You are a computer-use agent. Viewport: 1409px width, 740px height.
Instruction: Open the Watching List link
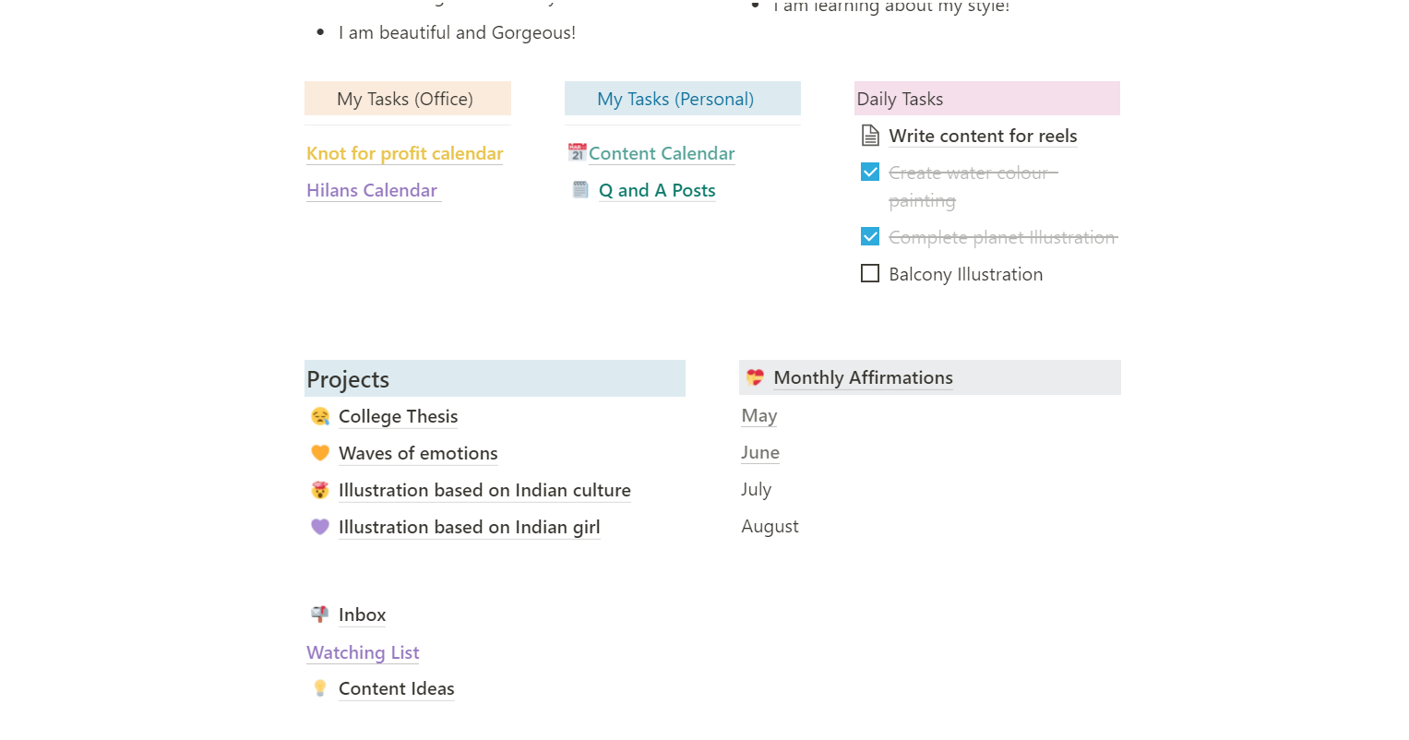coord(363,652)
